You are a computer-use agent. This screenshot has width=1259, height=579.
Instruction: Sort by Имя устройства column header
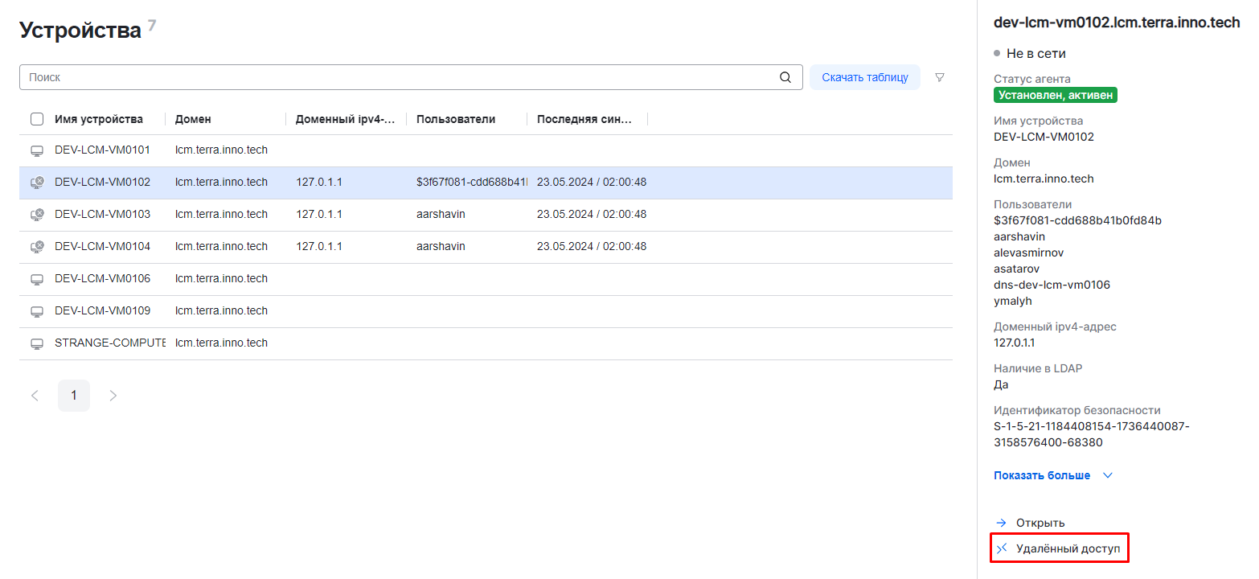click(99, 119)
